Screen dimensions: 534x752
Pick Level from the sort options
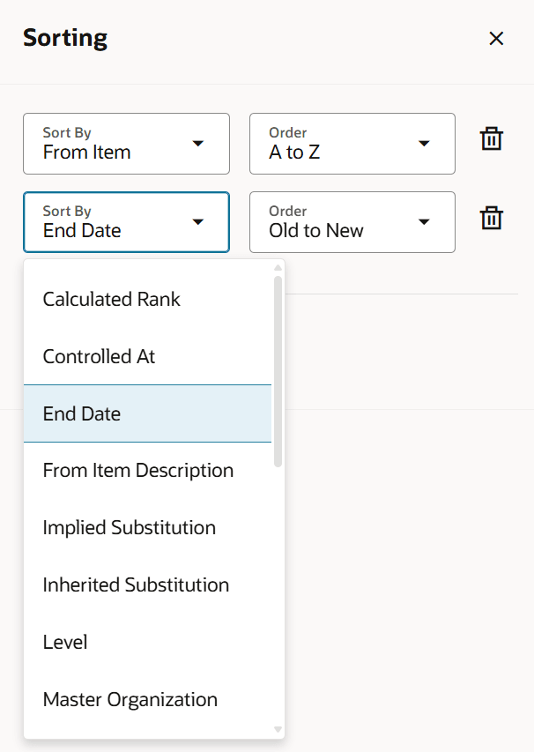click(x=64, y=642)
